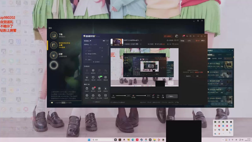
Task: Click the red button left of avatar
Action: [x=168, y=36]
